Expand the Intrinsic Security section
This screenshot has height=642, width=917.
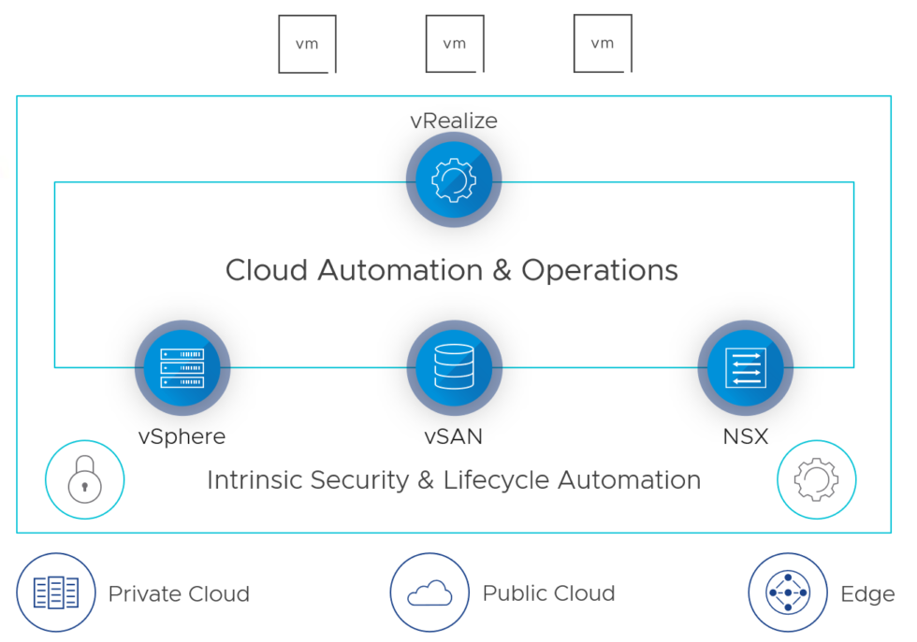point(453,479)
